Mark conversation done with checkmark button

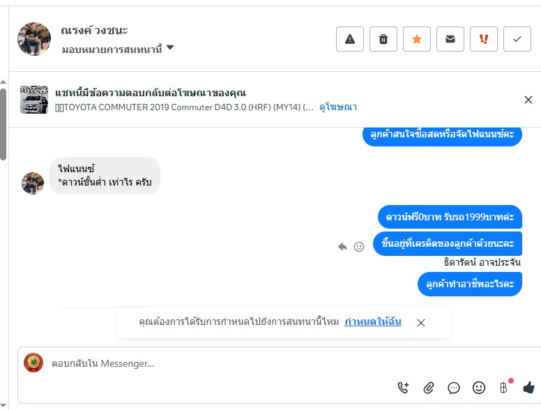pos(517,39)
